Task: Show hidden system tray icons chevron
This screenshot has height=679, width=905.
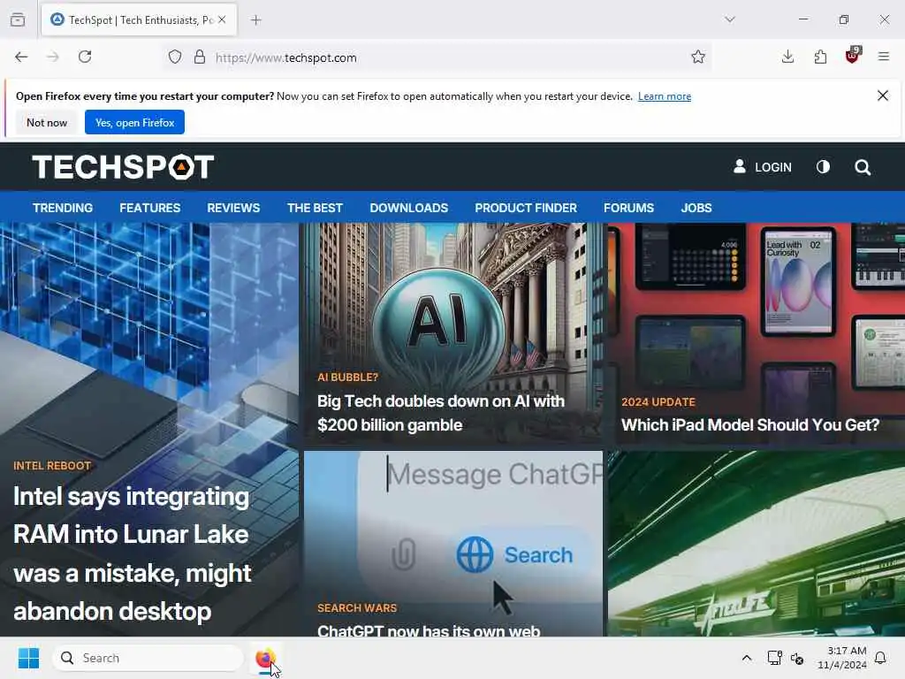Action: coord(746,658)
